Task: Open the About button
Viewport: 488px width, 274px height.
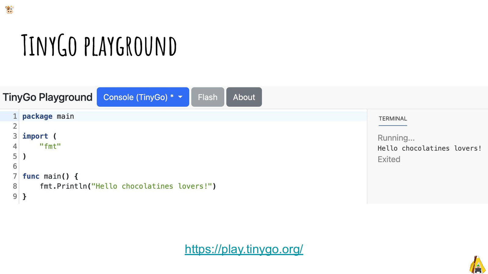Action: pos(244,97)
